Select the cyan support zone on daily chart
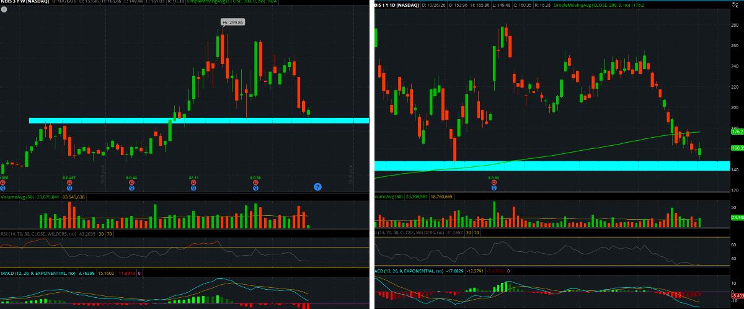744x309 pixels. [x=552, y=166]
